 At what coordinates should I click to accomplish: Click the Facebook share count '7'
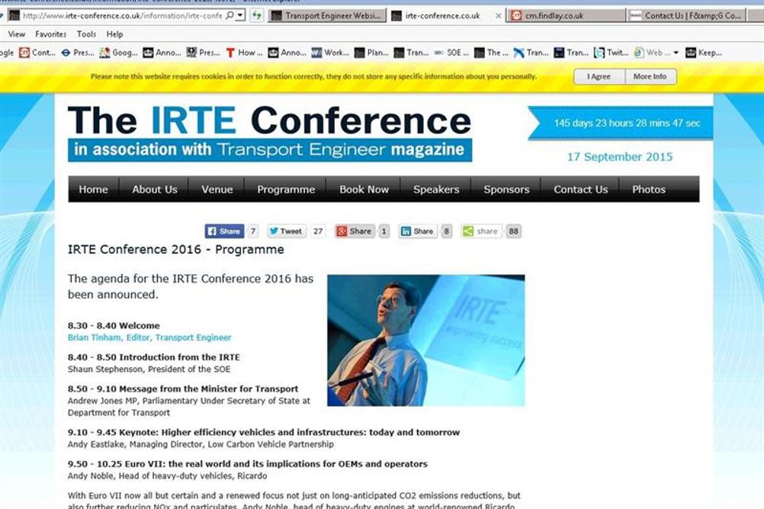pos(253,232)
